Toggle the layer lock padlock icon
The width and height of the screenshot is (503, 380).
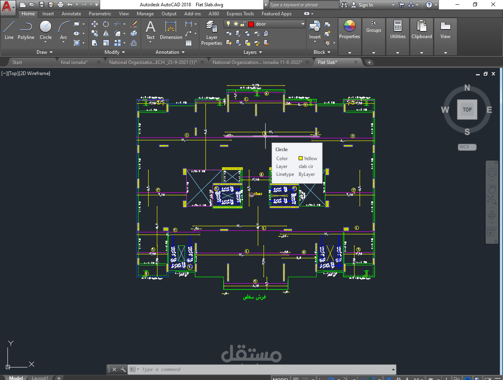click(x=242, y=24)
